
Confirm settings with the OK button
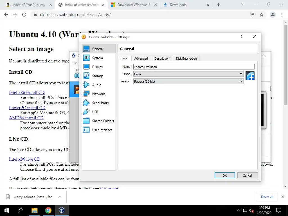(225, 175)
